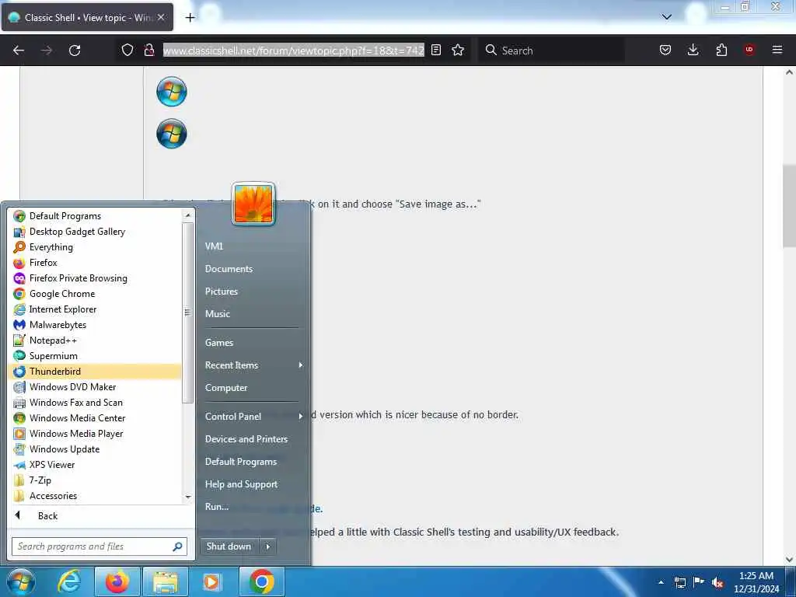Open Documents from the Start menu
796x597 pixels.
click(229, 269)
